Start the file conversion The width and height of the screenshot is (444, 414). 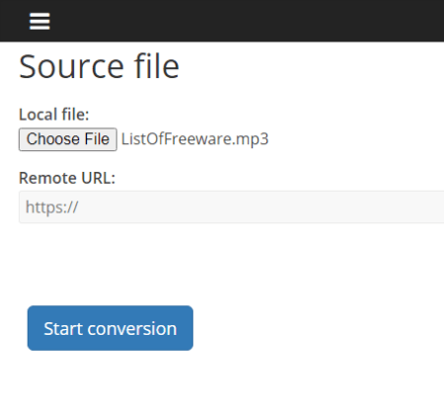(x=111, y=328)
